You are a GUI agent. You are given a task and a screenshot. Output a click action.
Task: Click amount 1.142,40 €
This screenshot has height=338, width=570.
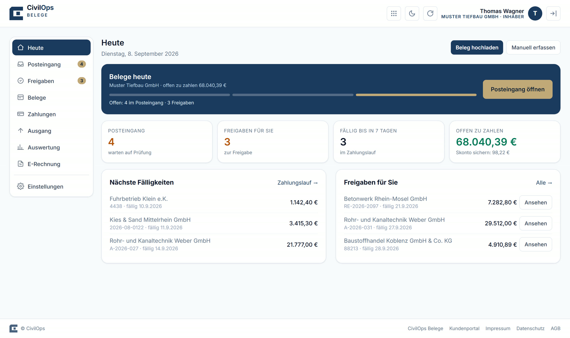(304, 202)
